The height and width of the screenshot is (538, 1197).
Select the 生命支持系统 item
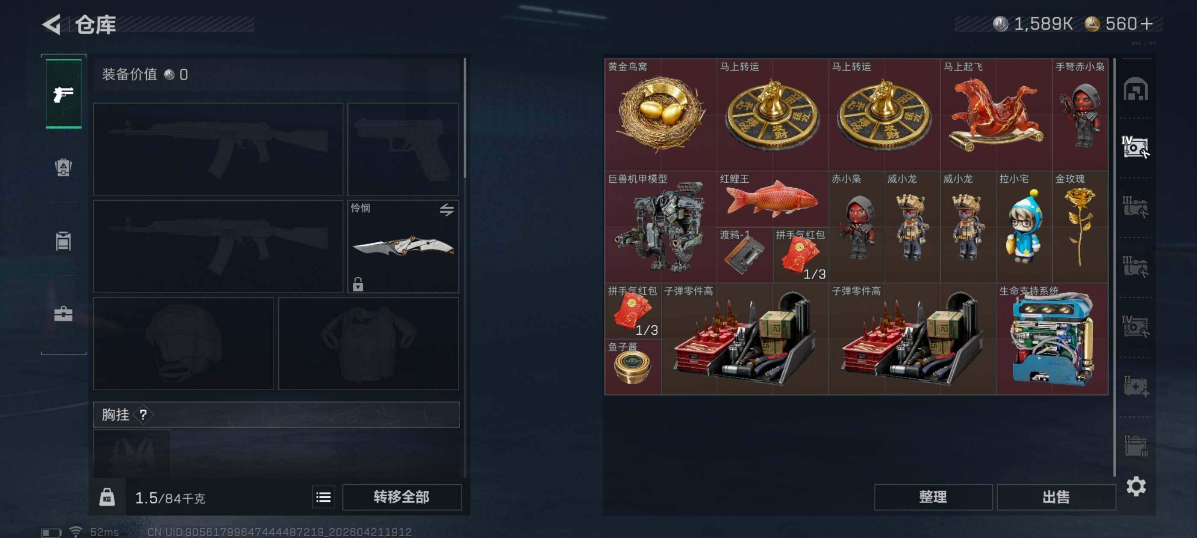coord(1053,339)
